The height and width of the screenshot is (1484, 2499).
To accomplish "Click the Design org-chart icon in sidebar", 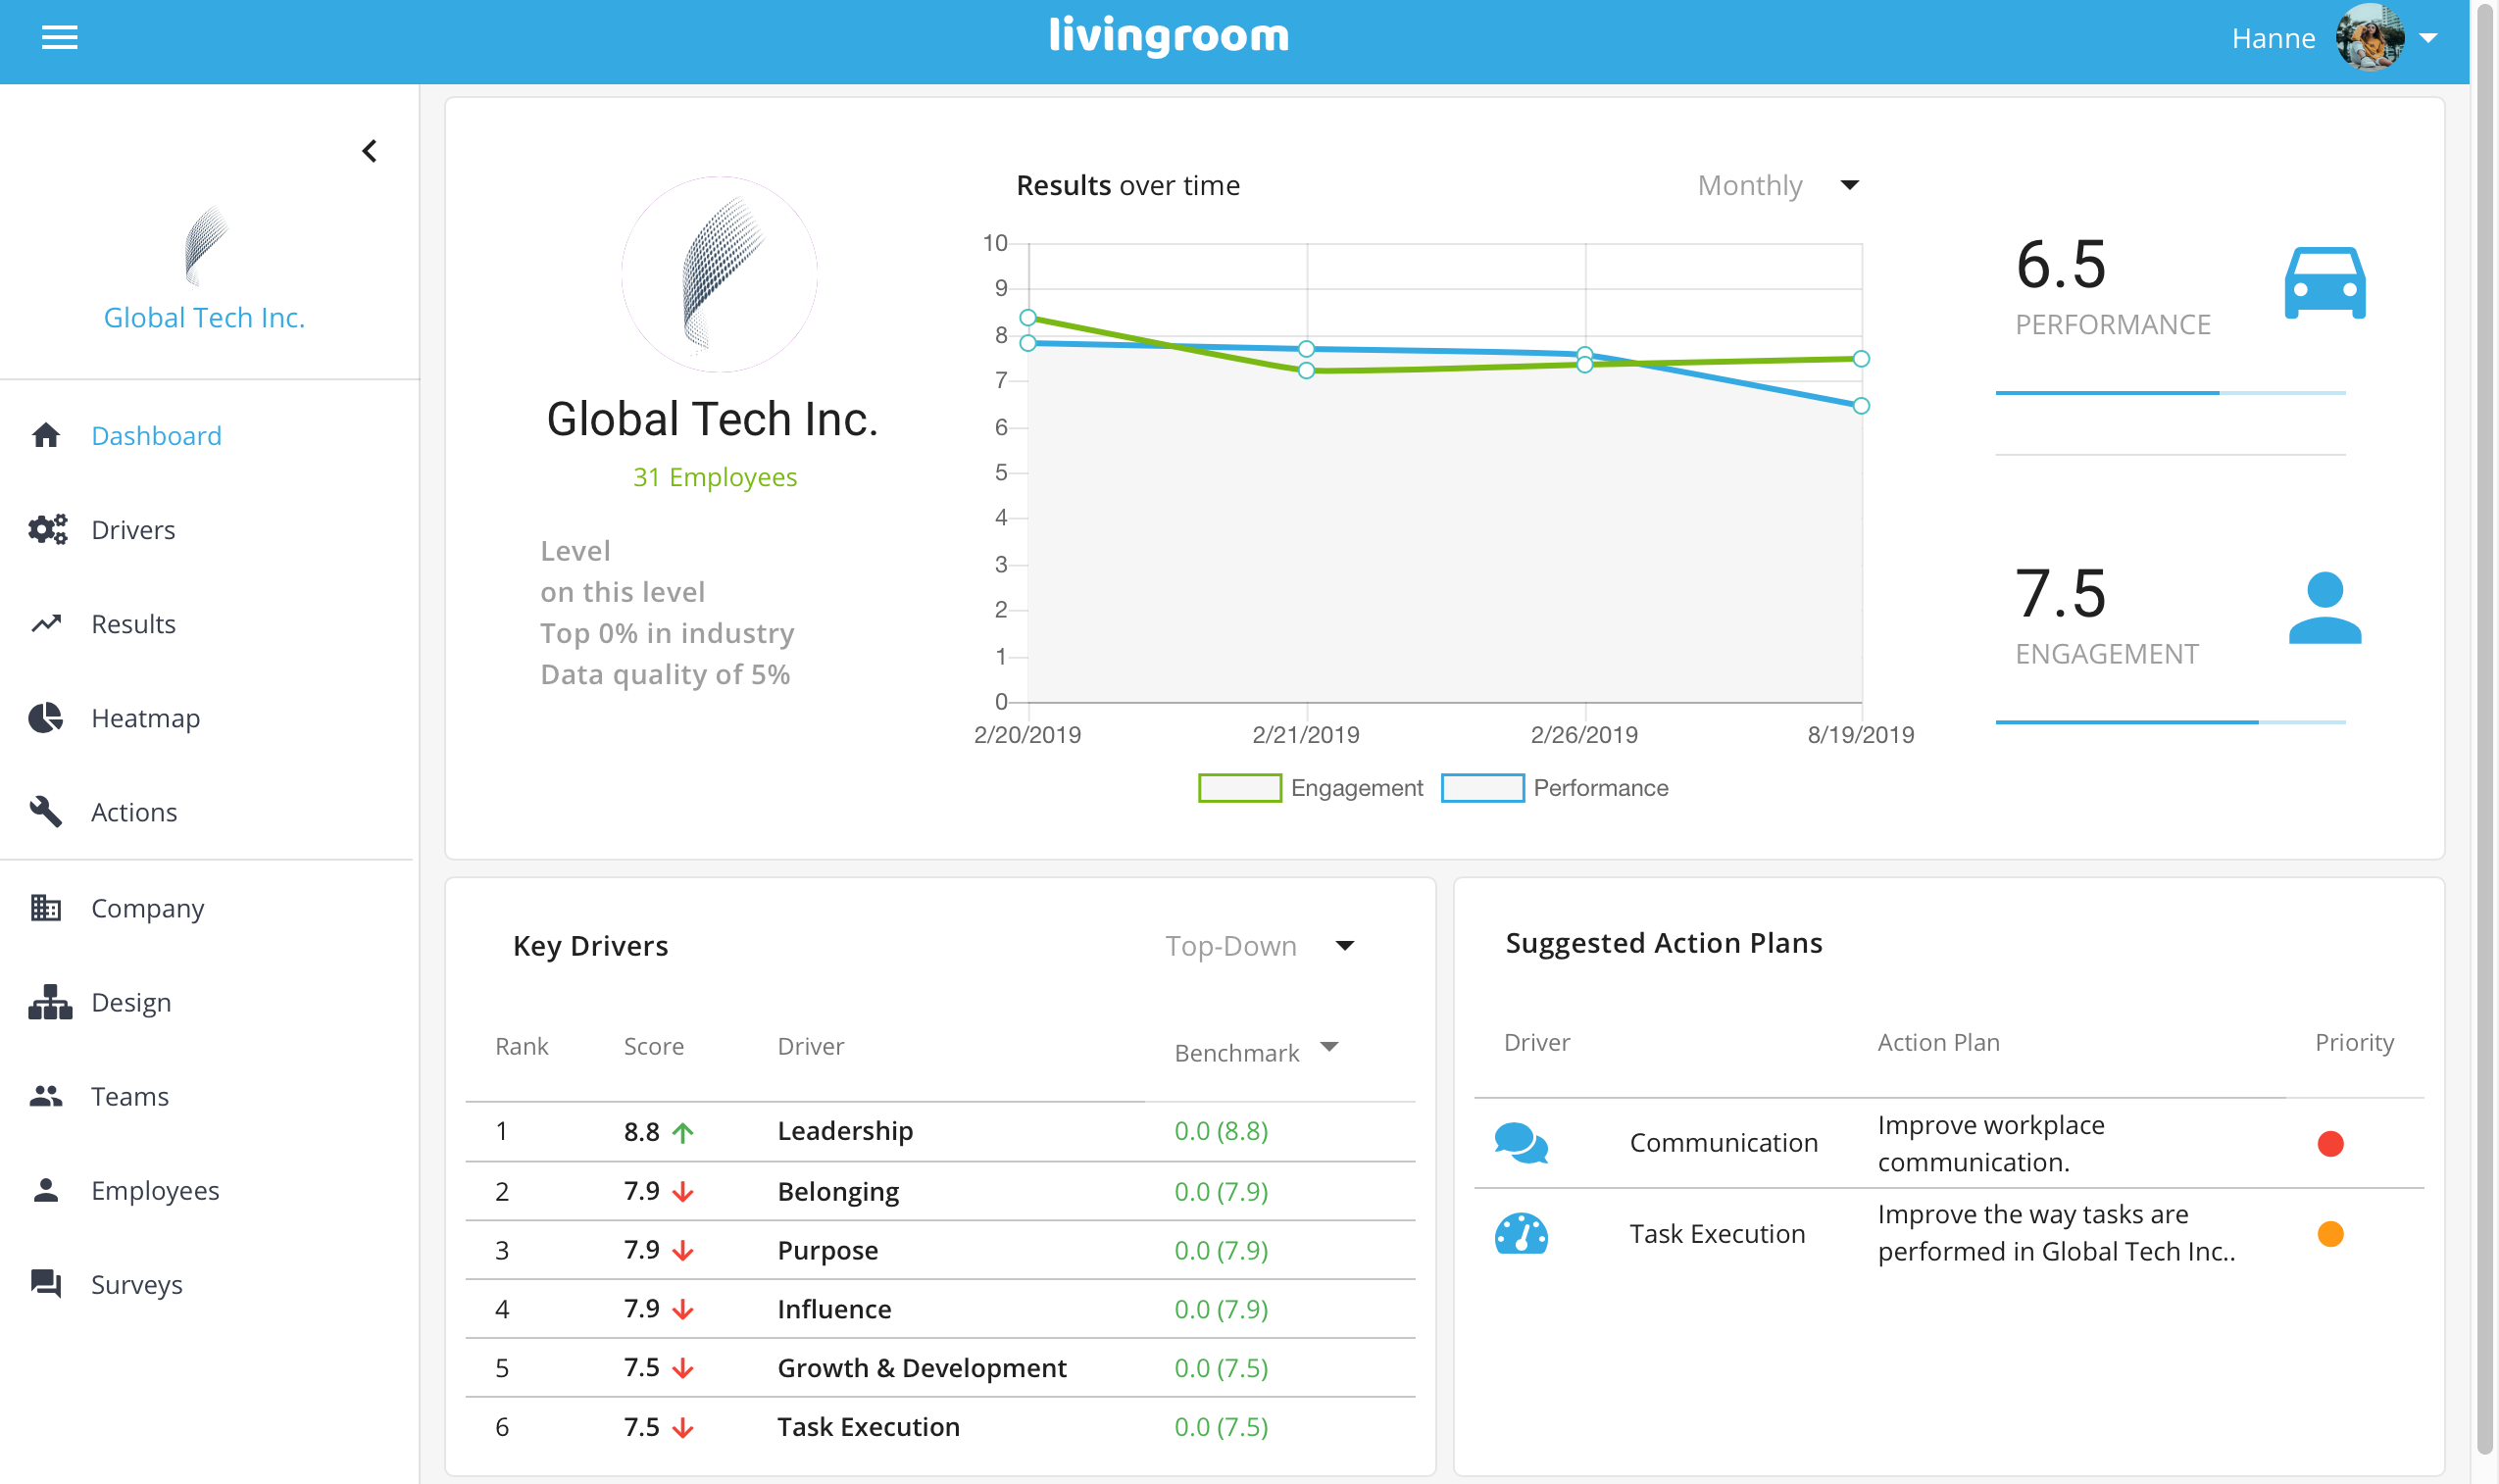I will pos(49,1002).
